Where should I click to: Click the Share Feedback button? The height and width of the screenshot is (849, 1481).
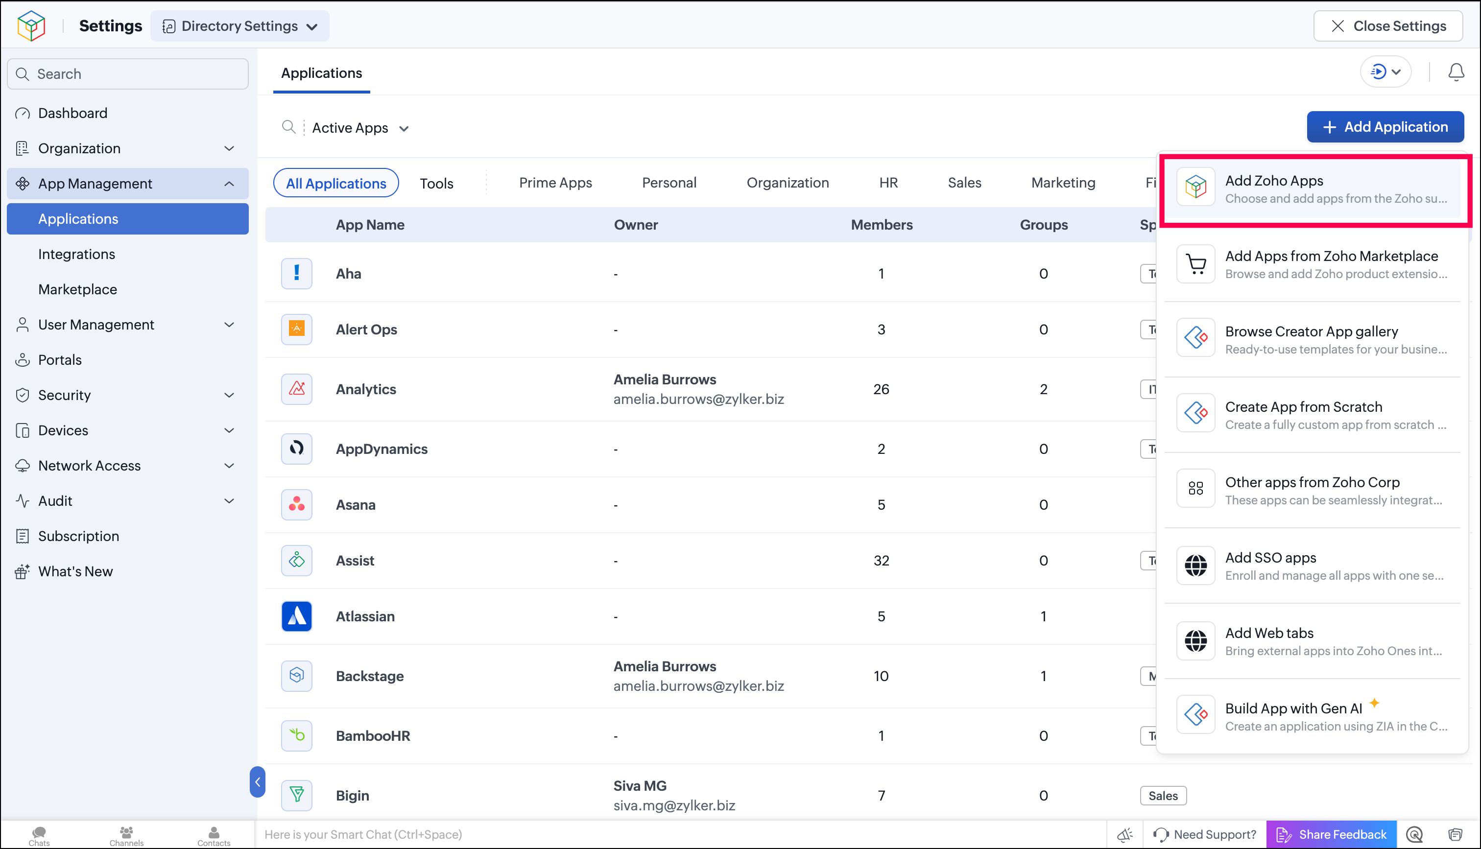(1331, 834)
